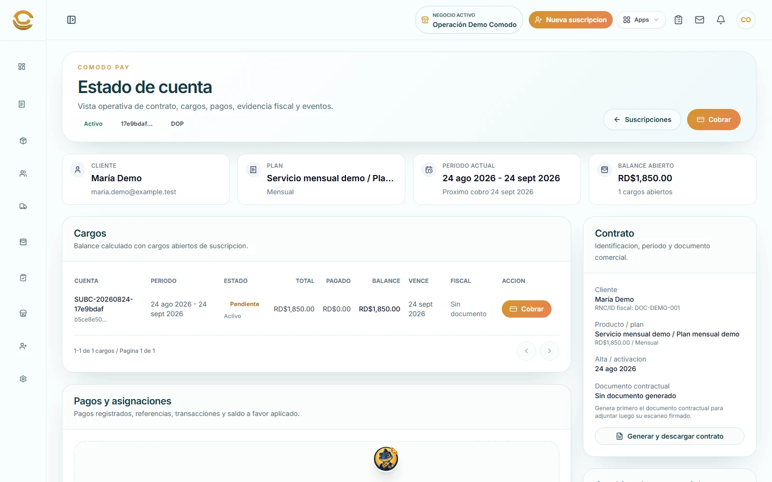772x482 pixels.
Task: Click the Pendiente status badge
Action: [x=245, y=304]
